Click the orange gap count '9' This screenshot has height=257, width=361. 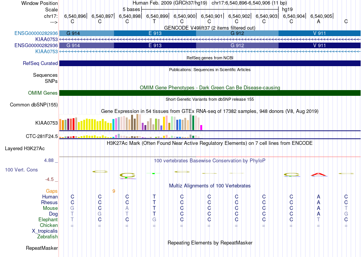tap(114, 191)
